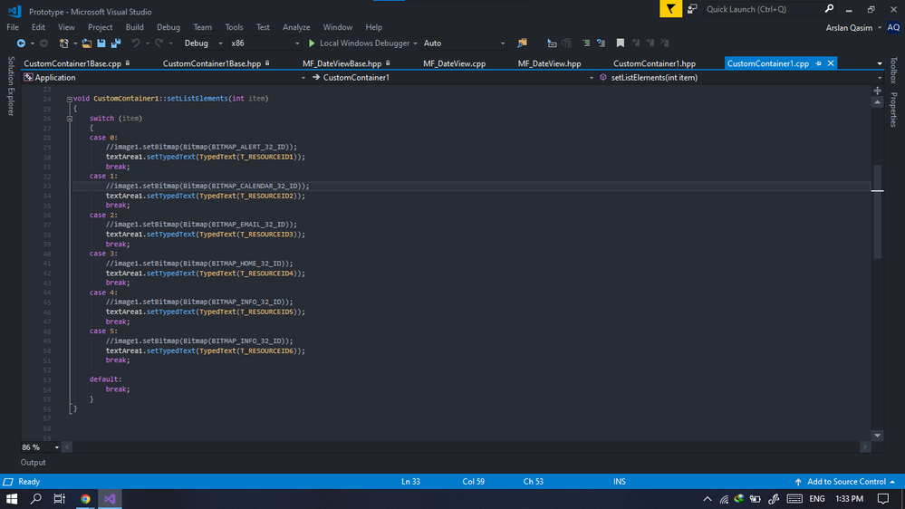
Task: Click Add to Source Control
Action: tap(846, 481)
